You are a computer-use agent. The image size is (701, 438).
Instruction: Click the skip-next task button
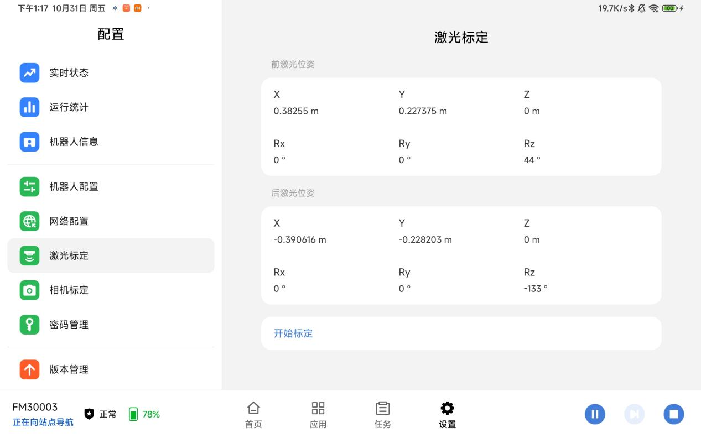(634, 414)
